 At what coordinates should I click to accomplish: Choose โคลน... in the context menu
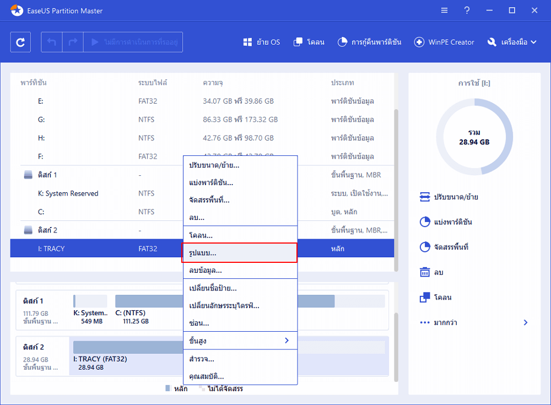pos(240,235)
